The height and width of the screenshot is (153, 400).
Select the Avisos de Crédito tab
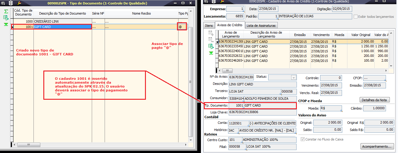[x=230, y=25]
